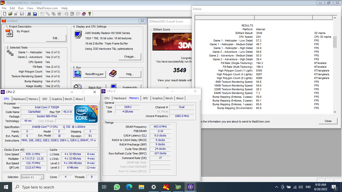The width and height of the screenshot is (342, 192).
Task: Click the Batch Run button
Action: [x=95, y=87]
